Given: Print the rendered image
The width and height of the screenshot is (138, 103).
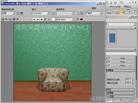Looking at the screenshot, I should click(x=14, y=19).
